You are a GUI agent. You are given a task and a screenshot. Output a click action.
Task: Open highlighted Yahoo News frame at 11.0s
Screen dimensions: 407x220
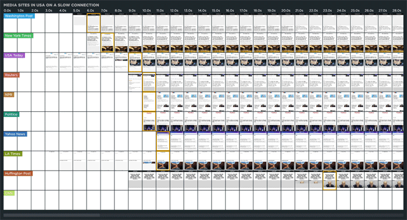(x=163, y=141)
